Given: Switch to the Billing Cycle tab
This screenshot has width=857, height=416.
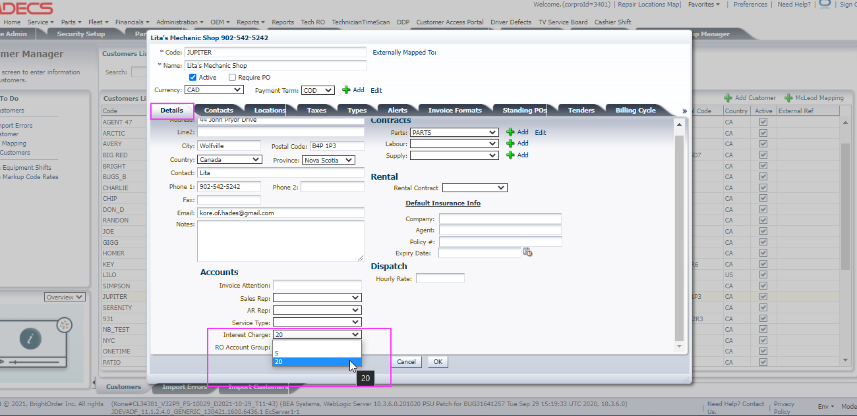Looking at the screenshot, I should (635, 110).
